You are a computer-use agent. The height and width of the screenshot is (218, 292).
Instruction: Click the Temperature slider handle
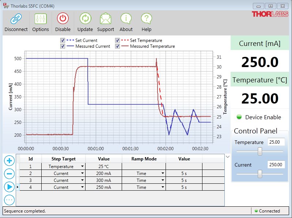pos(260,151)
